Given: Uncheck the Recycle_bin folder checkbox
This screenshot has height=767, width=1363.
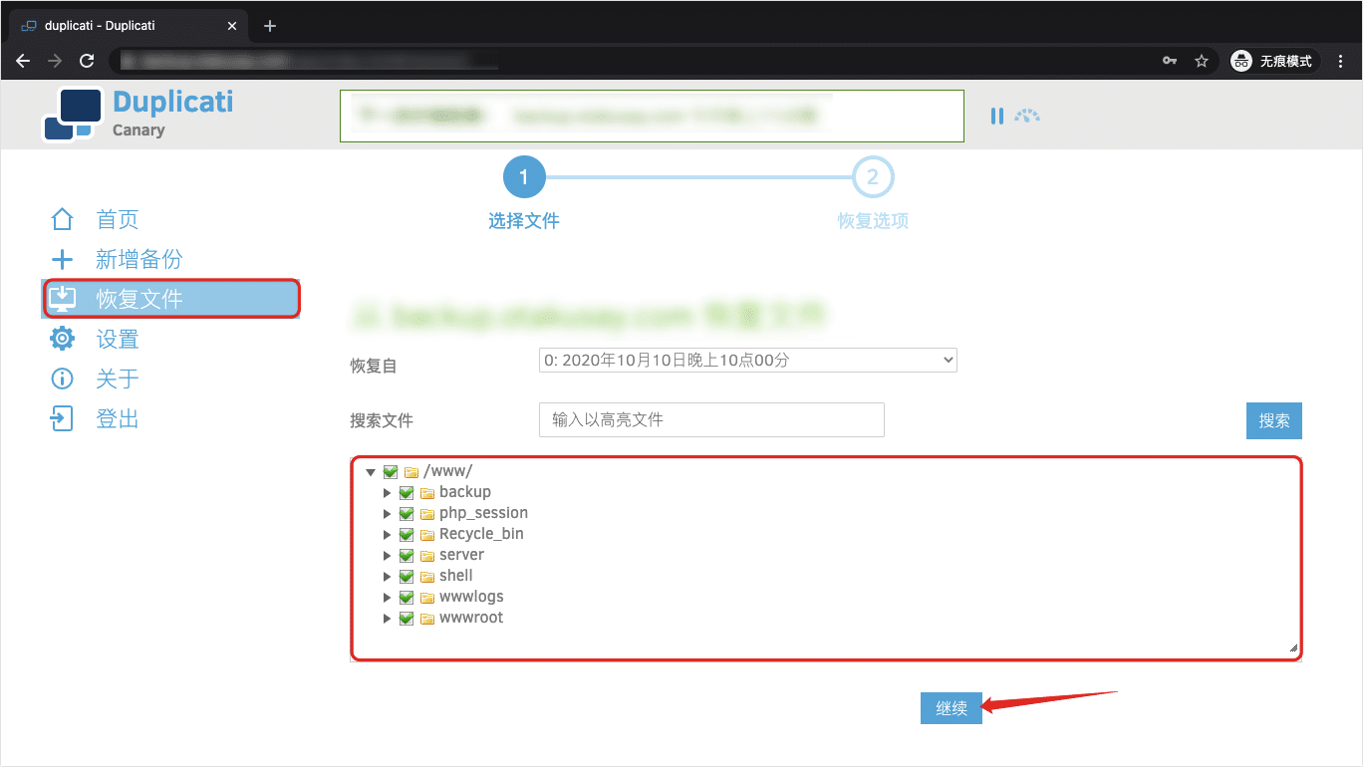Looking at the screenshot, I should click(x=407, y=534).
